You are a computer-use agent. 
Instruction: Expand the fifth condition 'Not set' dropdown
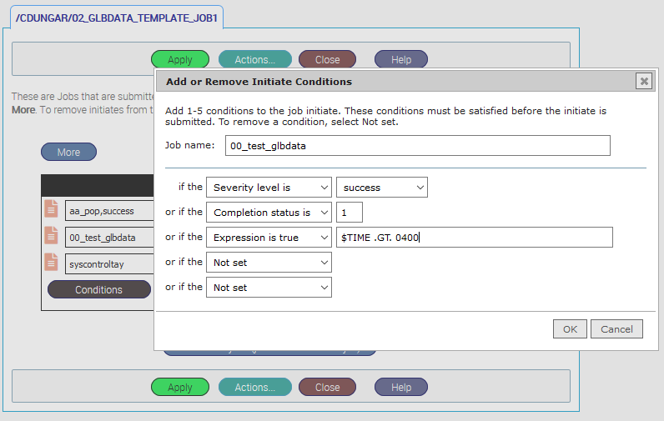268,288
